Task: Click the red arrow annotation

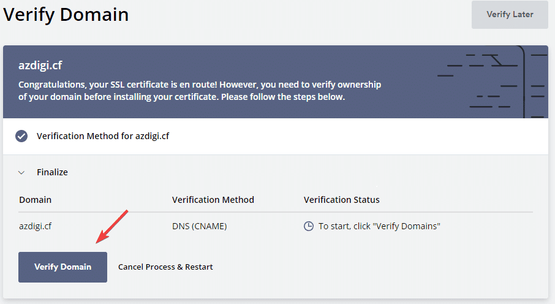Action: pos(112,227)
